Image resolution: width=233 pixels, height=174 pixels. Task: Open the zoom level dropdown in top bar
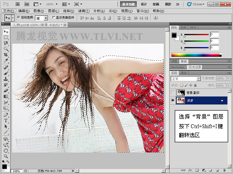click(56, 4)
